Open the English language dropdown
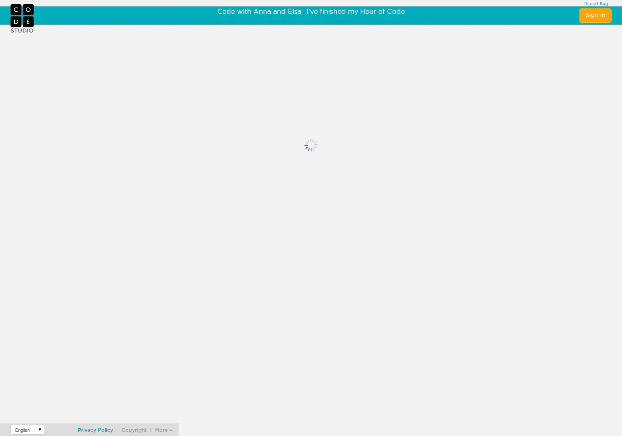622x436 pixels. tap(27, 430)
